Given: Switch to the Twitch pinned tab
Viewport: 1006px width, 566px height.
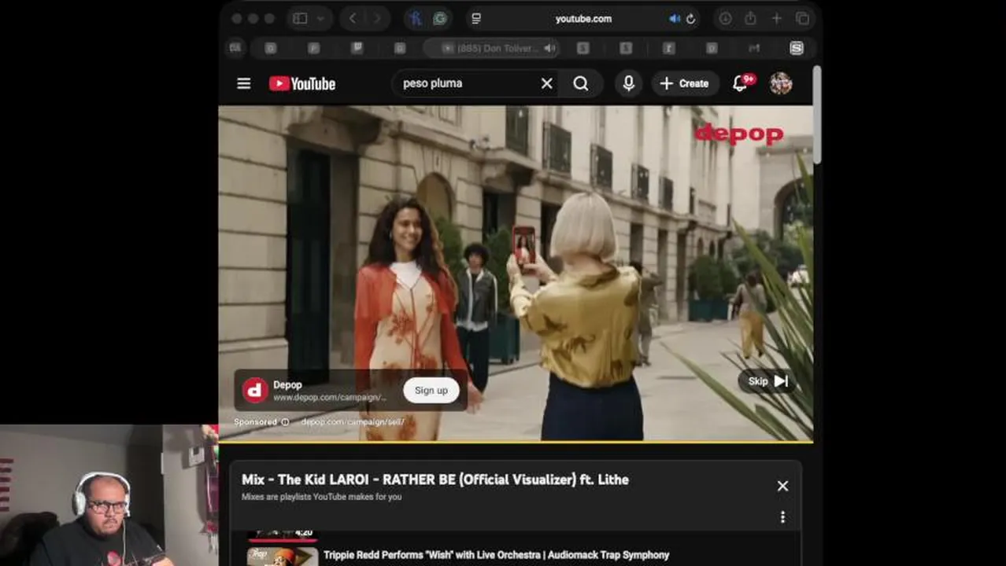Looking at the screenshot, I should [357, 49].
